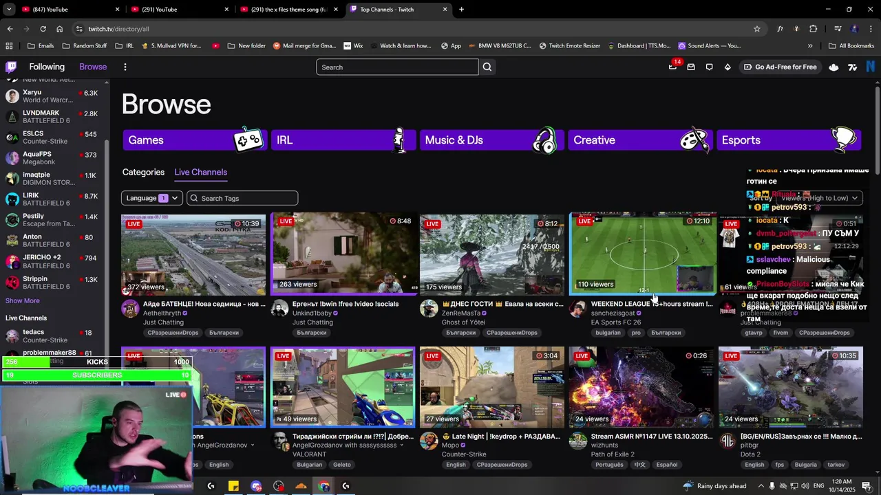Click the Search Tags input field
881x495 pixels.
pos(242,198)
